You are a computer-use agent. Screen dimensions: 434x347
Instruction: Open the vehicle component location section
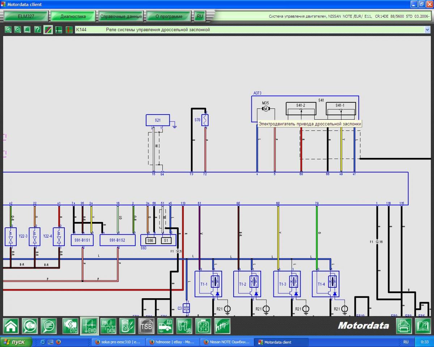(x=165, y=326)
